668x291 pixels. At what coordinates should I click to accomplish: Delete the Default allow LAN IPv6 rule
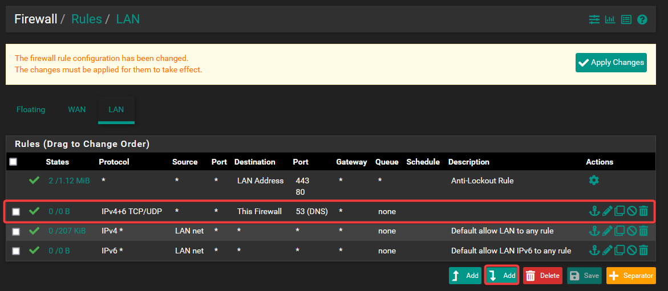[x=643, y=251]
